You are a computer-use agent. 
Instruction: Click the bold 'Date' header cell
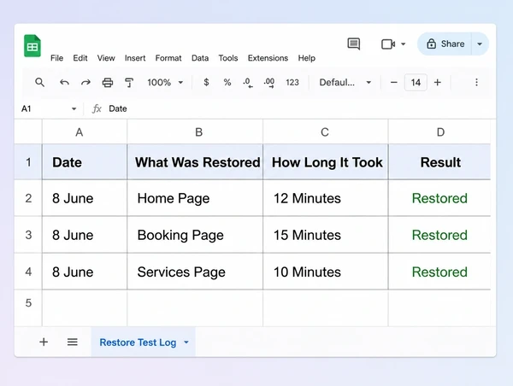(x=85, y=162)
